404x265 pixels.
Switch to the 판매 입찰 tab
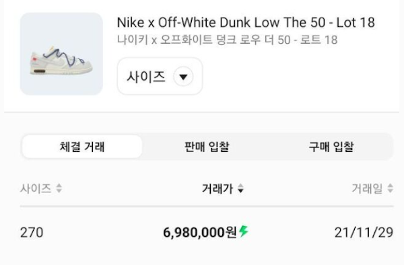click(x=207, y=147)
